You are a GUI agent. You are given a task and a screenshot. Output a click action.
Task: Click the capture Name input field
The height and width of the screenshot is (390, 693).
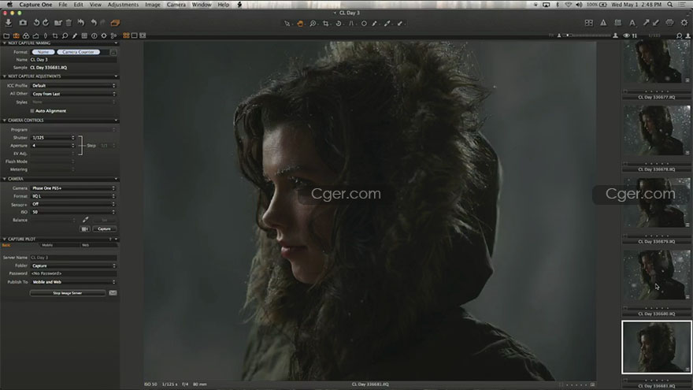click(73, 60)
